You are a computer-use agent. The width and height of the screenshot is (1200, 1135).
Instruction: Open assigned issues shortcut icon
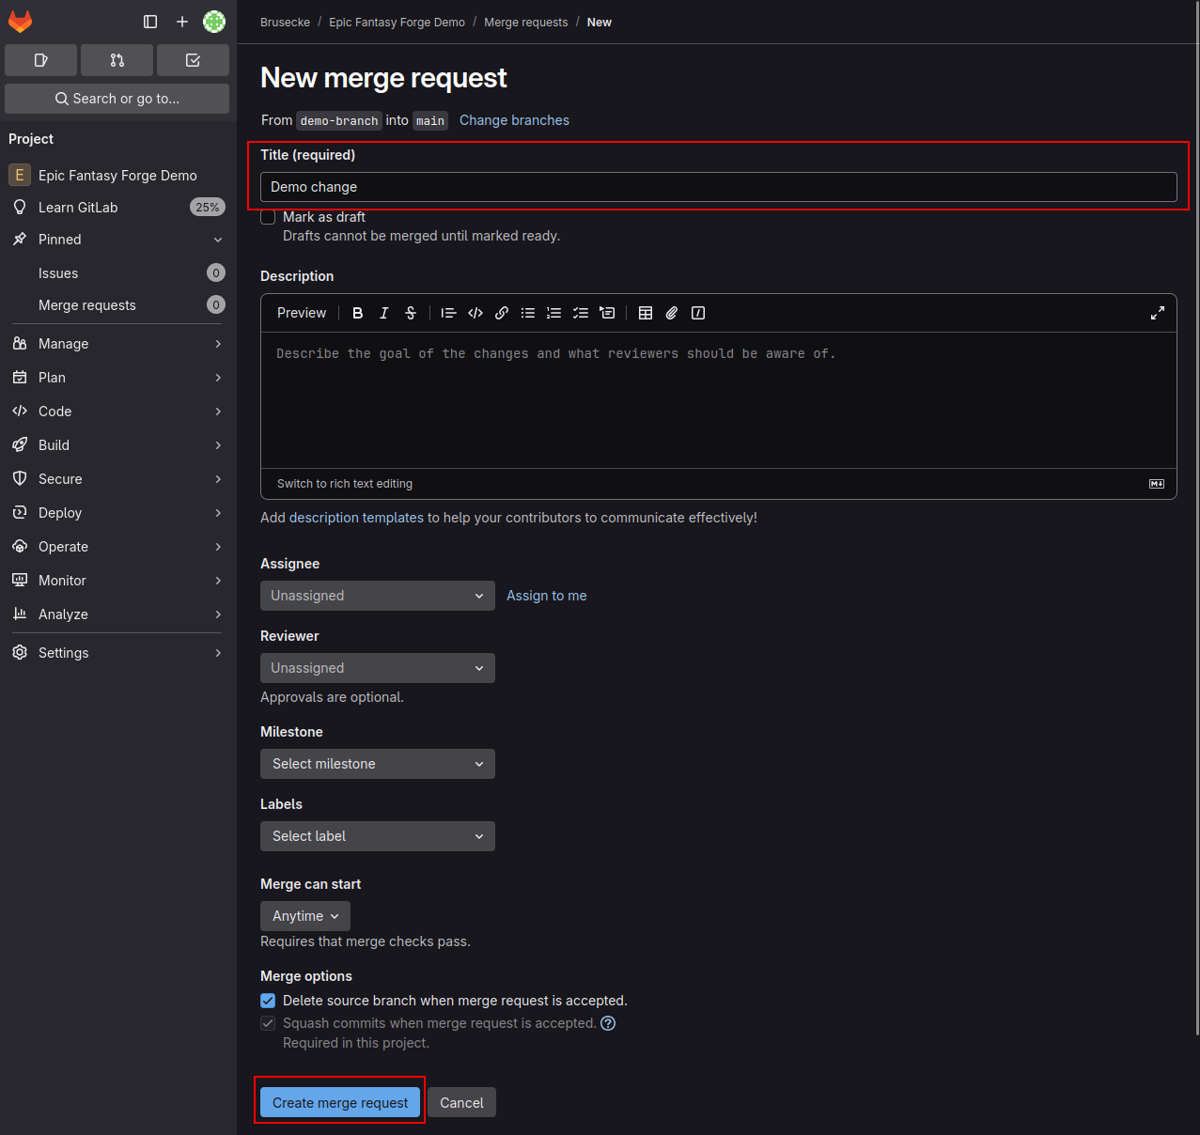(41, 60)
